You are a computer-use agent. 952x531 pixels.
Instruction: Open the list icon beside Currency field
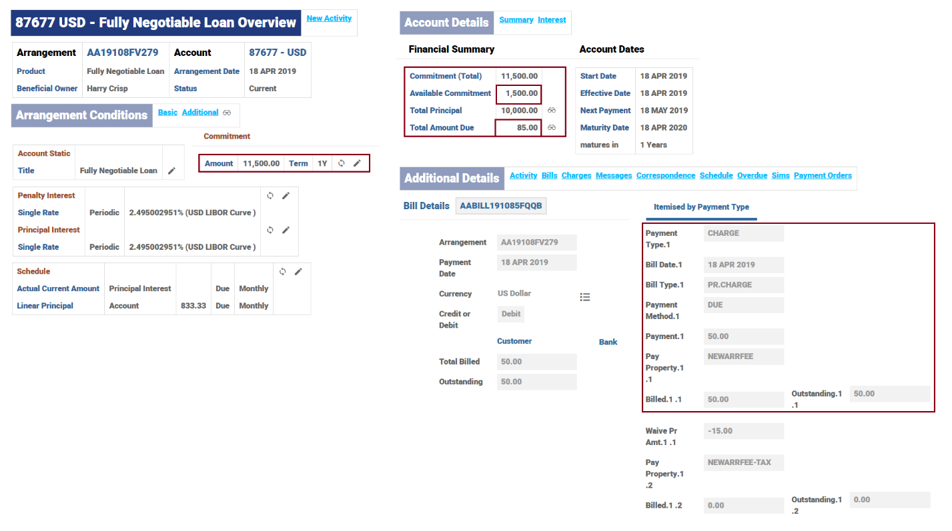585,297
